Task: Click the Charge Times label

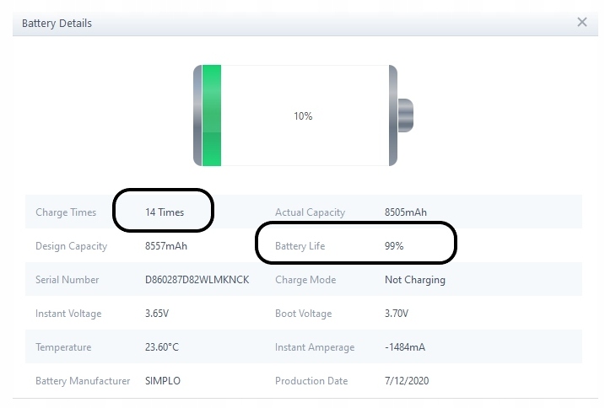Action: [66, 212]
